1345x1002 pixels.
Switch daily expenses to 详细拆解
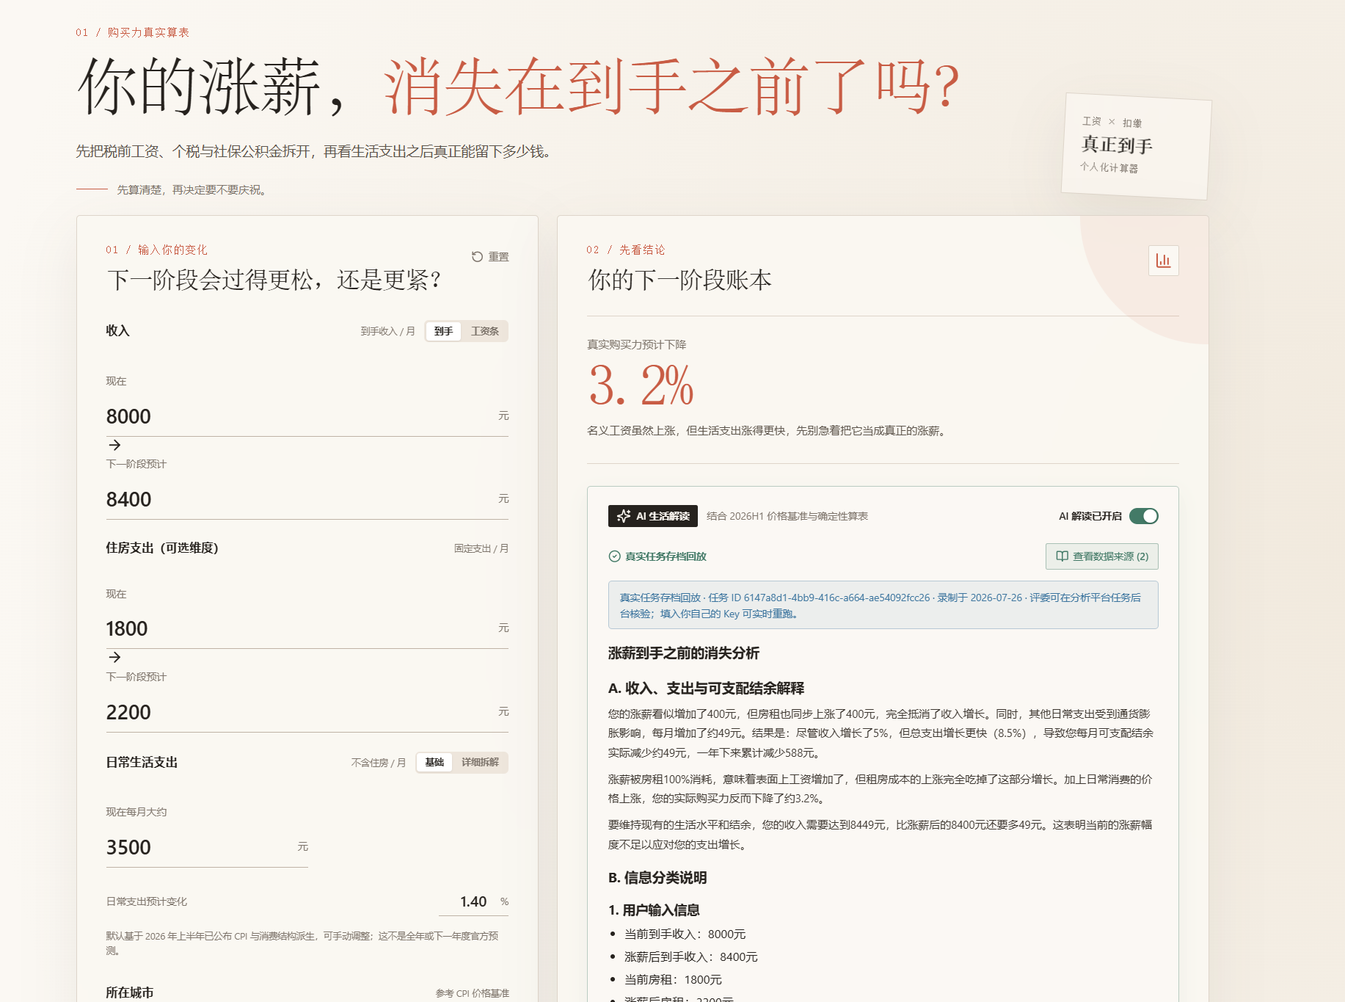point(481,762)
